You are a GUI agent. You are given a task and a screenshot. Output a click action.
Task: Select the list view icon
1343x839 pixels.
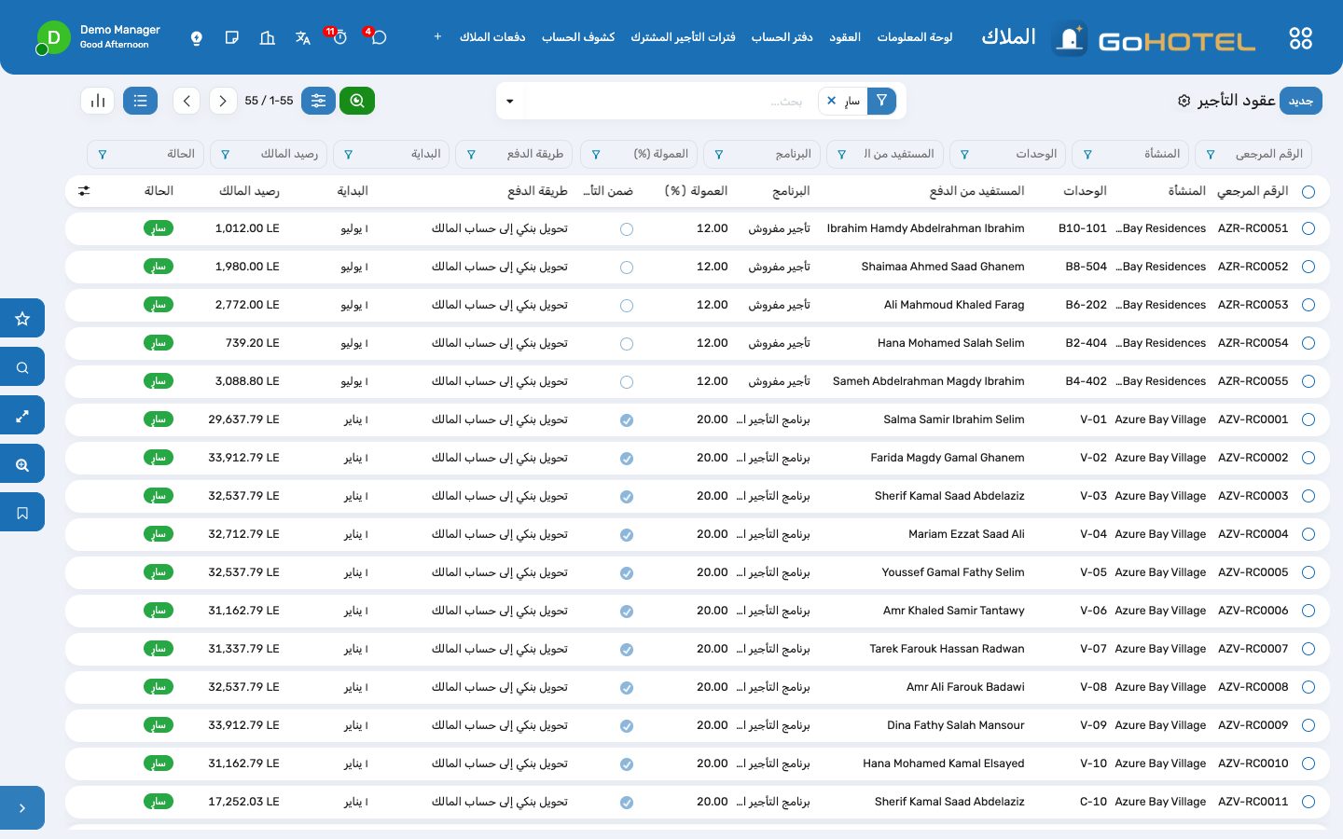pyautogui.click(x=140, y=101)
